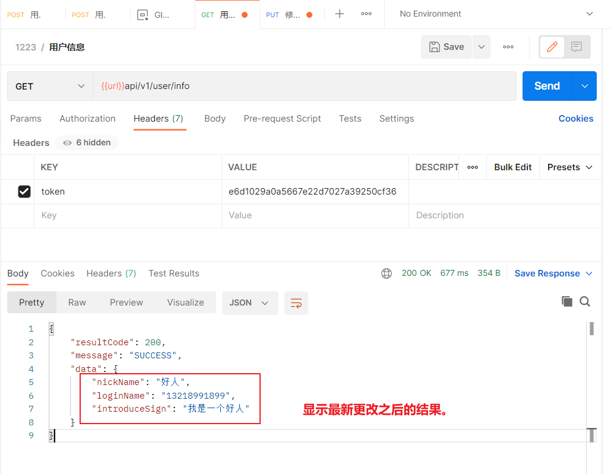Switch response view to Preview
The image size is (611, 474).
[126, 303]
